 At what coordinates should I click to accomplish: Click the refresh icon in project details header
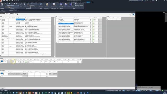pos(134,14)
